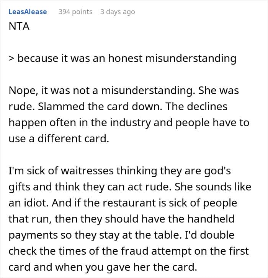Click the line starting rude. Slammed
The width and height of the screenshot is (268, 278).
[x=118, y=107]
